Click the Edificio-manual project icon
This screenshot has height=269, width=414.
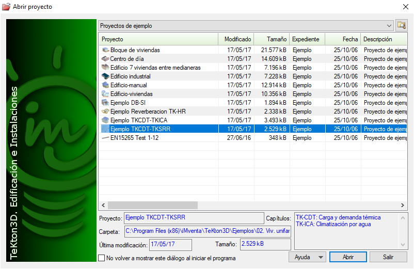[x=105, y=85]
